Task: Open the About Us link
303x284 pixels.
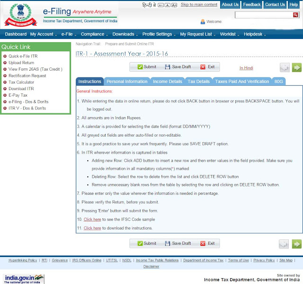Action: pyautogui.click(x=230, y=4)
